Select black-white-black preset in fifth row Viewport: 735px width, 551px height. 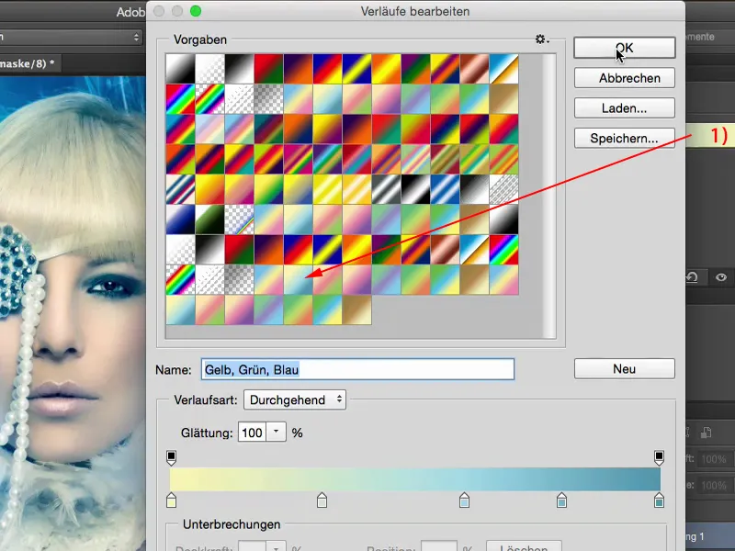pos(416,189)
